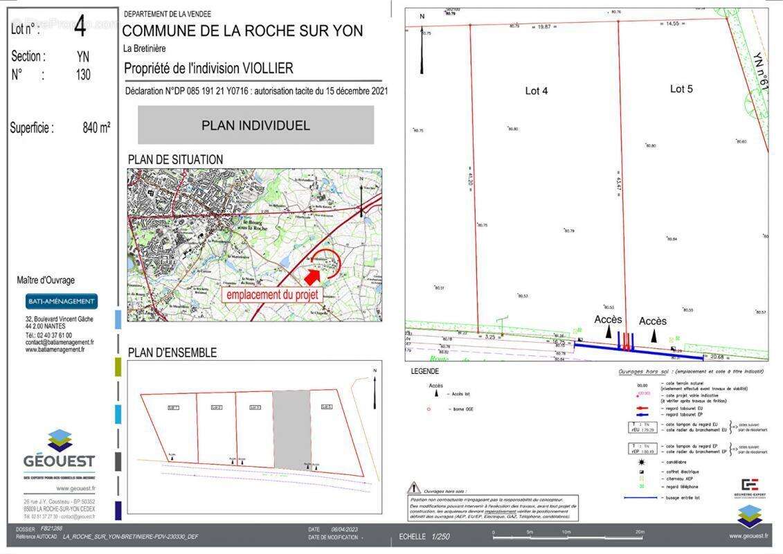The width and height of the screenshot is (783, 554).
Task: Open the www.batiamenagement.fr website link
Action: coord(55,350)
